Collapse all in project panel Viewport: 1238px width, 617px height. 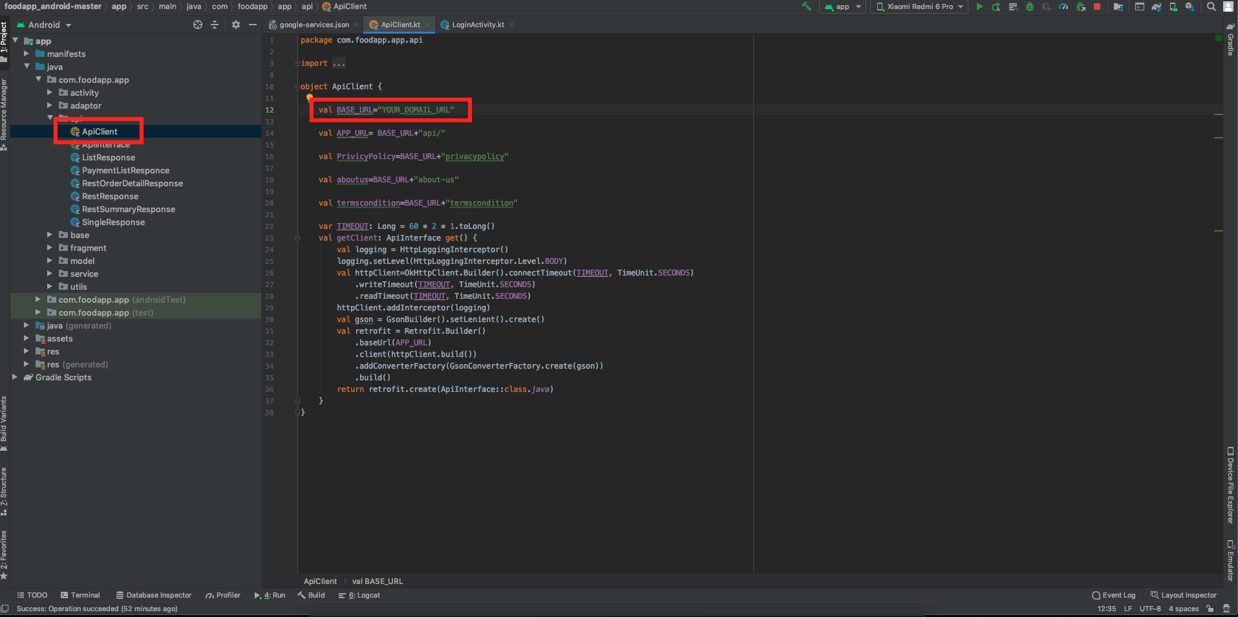click(x=215, y=25)
